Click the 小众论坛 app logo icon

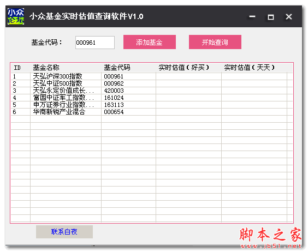(x=16, y=16)
